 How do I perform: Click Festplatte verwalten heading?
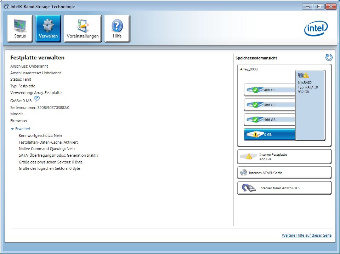[37, 58]
